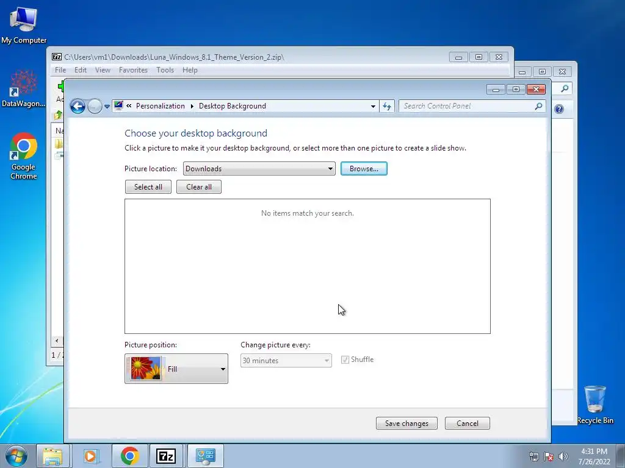Minimize the Desktop Background window
Screen dimensions: 625x468
click(496, 89)
